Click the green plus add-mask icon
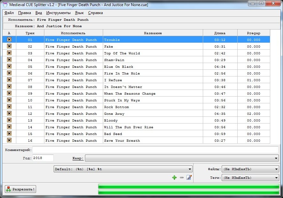 pyautogui.click(x=174, y=178)
